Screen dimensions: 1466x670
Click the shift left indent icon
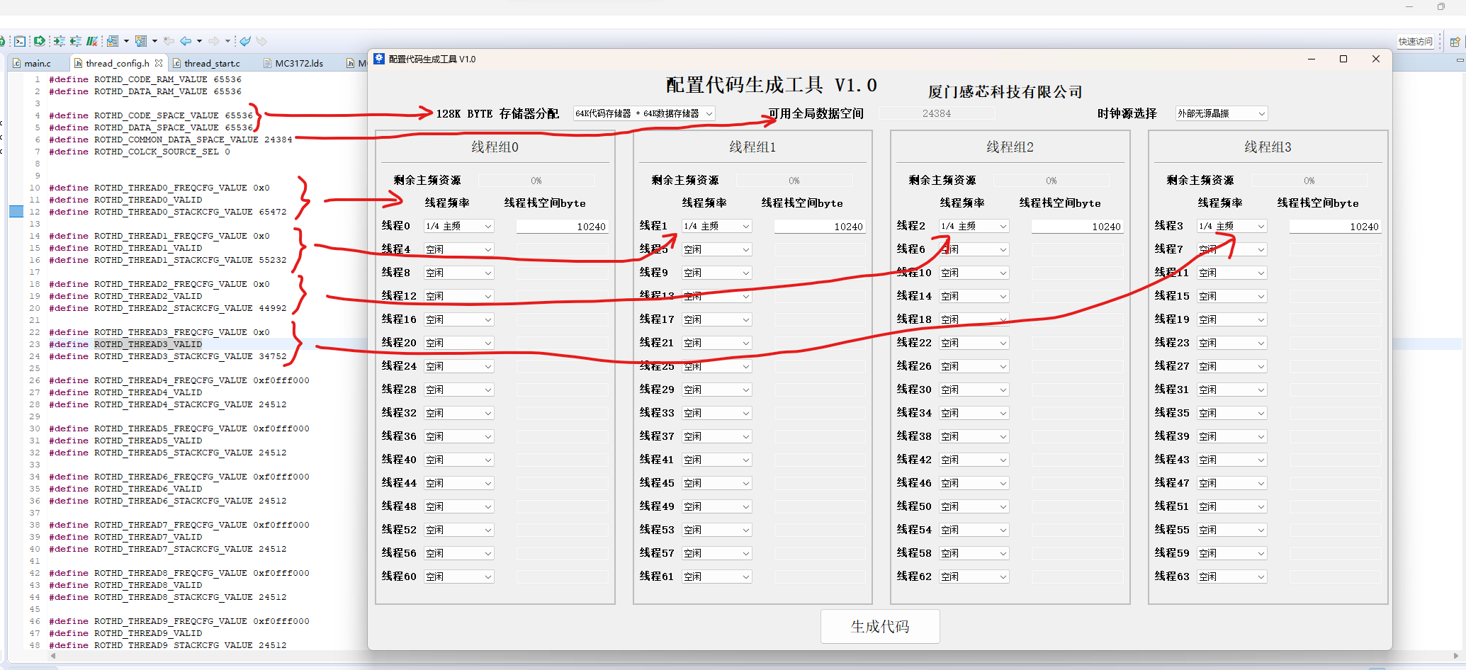75,41
